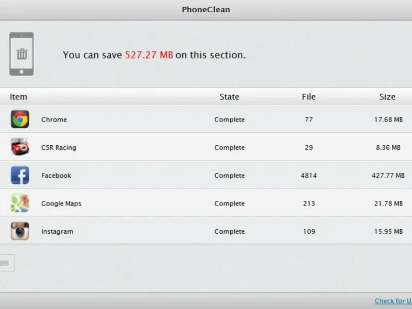Sort list by Item column header
Screen dimensions: 412x309
(19, 97)
